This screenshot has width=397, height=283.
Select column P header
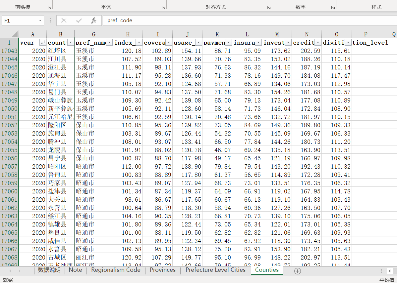366,34
